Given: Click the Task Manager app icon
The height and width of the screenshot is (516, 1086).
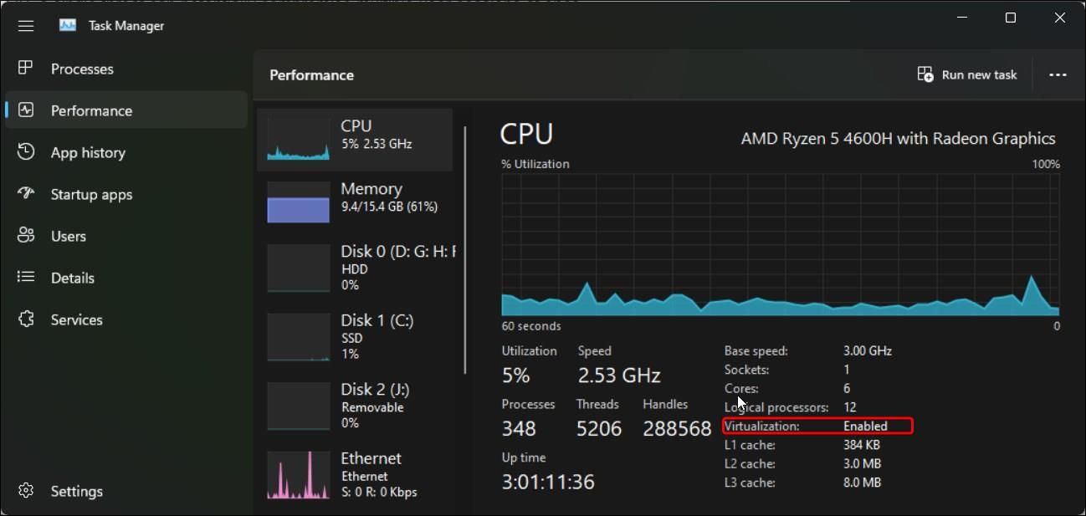Looking at the screenshot, I should (x=68, y=25).
